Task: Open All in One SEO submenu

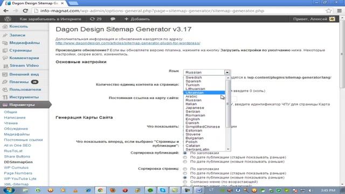Action: click(x=17, y=145)
